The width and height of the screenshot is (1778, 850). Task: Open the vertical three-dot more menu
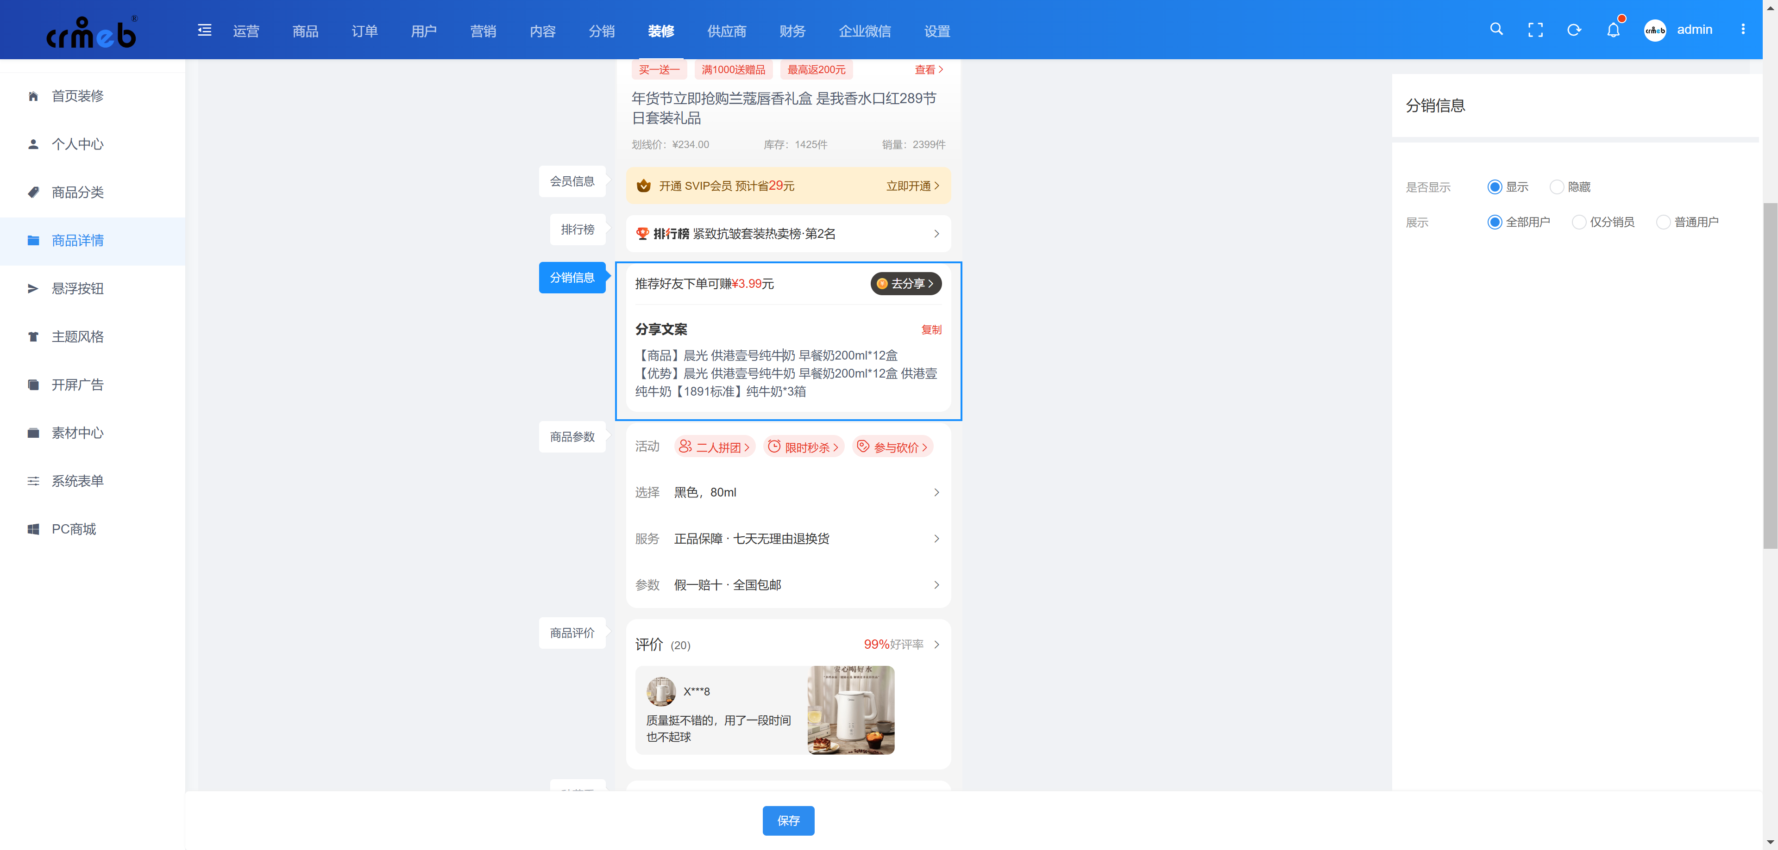click(1743, 30)
